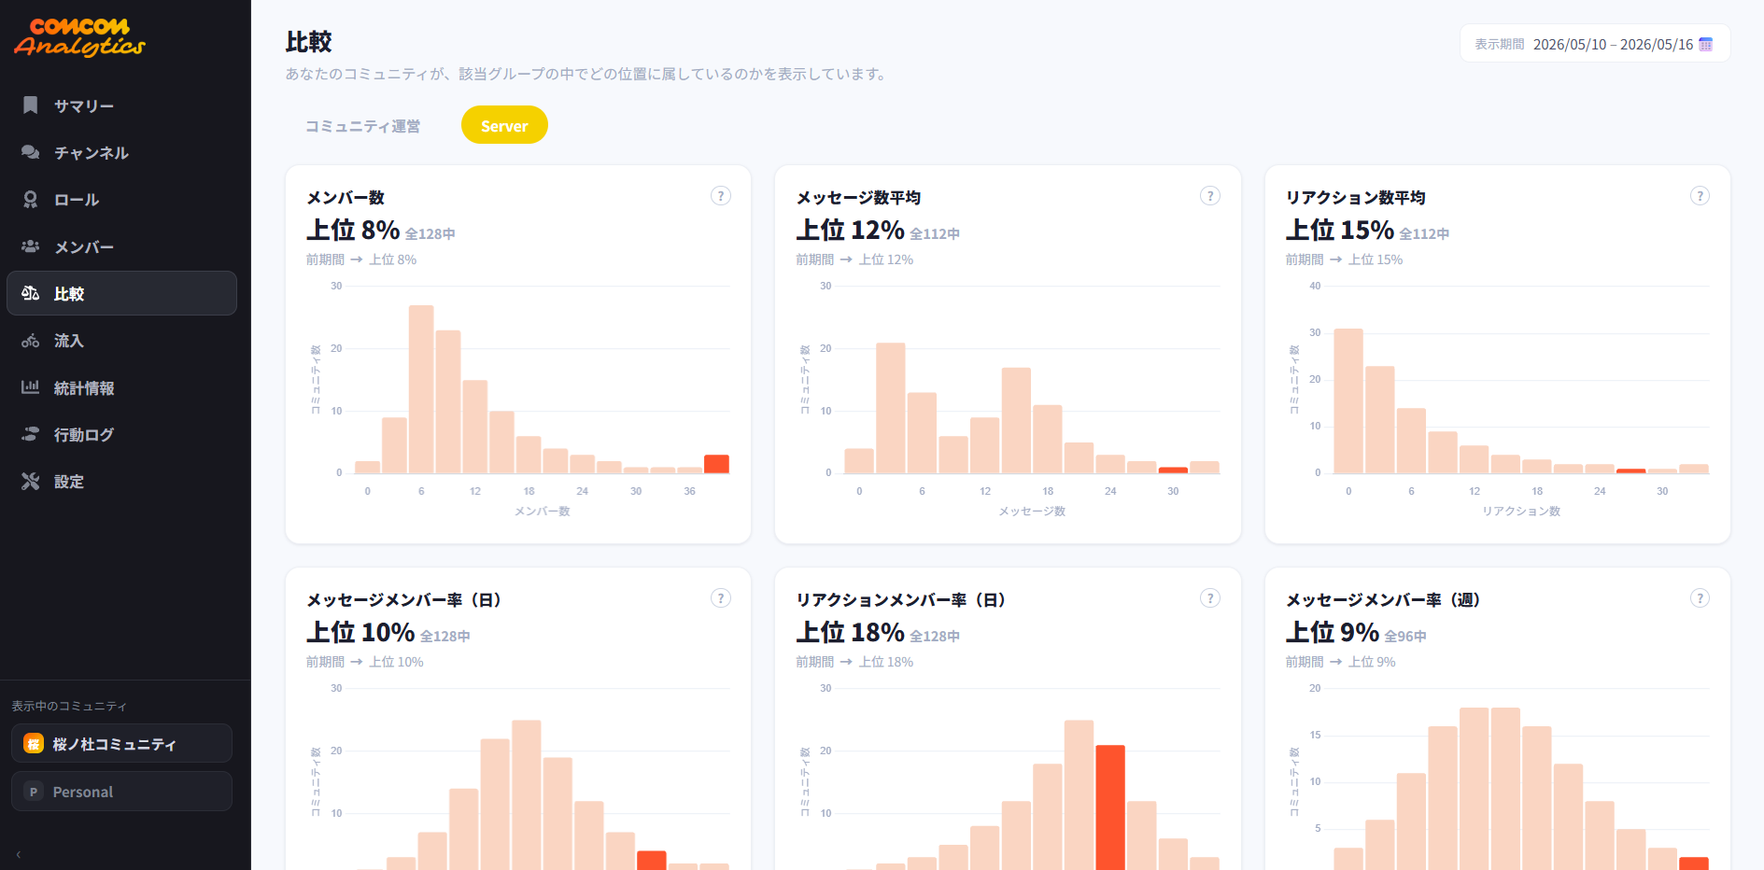The image size is (1764, 870).
Task: Collapse sidebar with the bottom chevron
Action: tap(18, 854)
